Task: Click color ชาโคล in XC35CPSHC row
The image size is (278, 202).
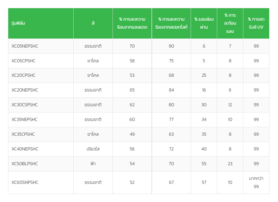Action: pos(93,134)
